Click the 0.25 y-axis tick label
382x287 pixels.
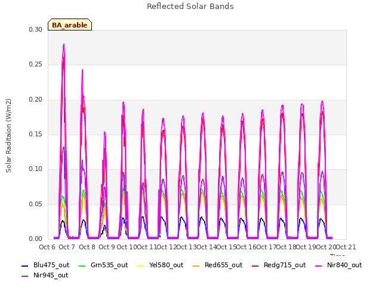pos(35,65)
